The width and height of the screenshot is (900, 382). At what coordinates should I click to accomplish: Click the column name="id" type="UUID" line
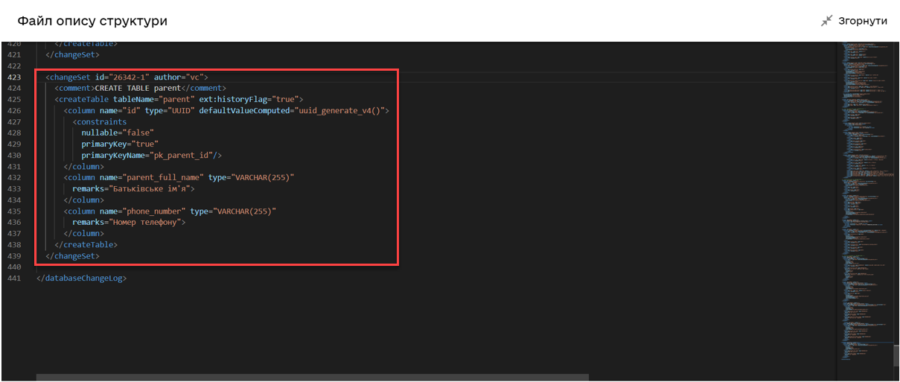coord(226,111)
